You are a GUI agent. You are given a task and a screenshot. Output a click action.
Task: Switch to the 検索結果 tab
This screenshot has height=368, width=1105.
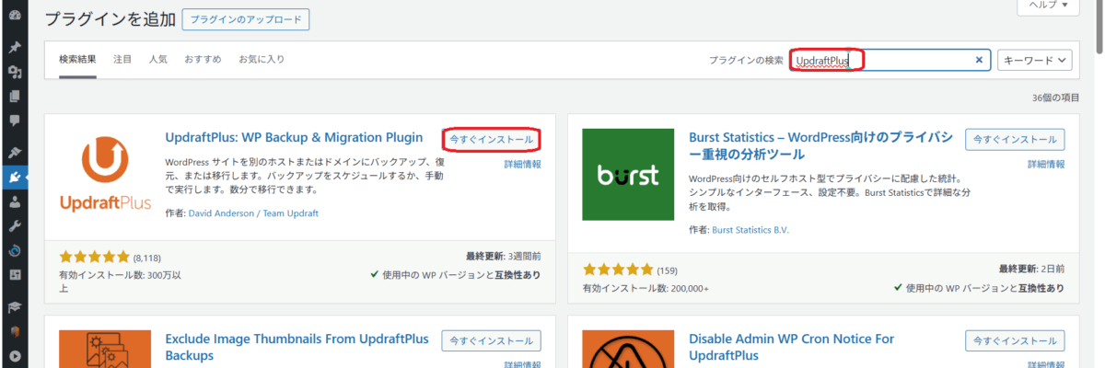[x=77, y=59]
